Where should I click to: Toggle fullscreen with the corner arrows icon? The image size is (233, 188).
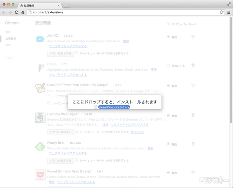tap(229, 4)
